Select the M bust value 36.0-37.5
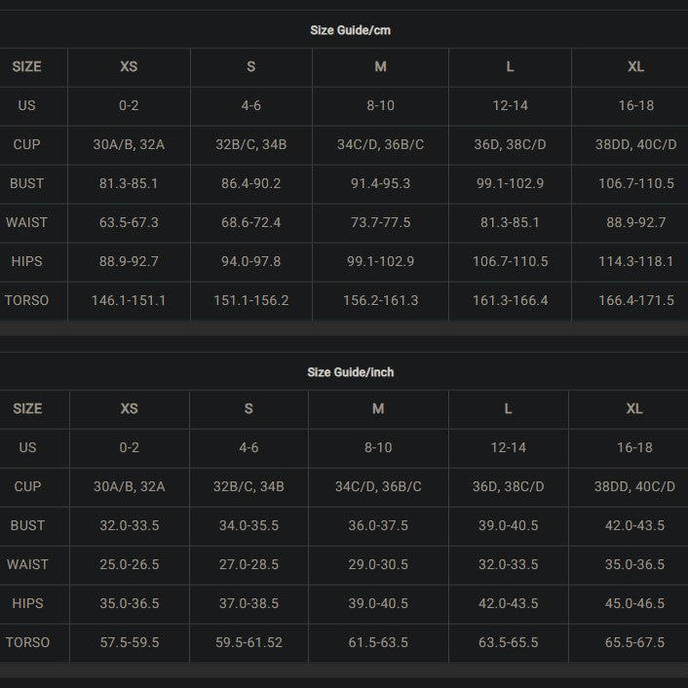 pyautogui.click(x=378, y=525)
